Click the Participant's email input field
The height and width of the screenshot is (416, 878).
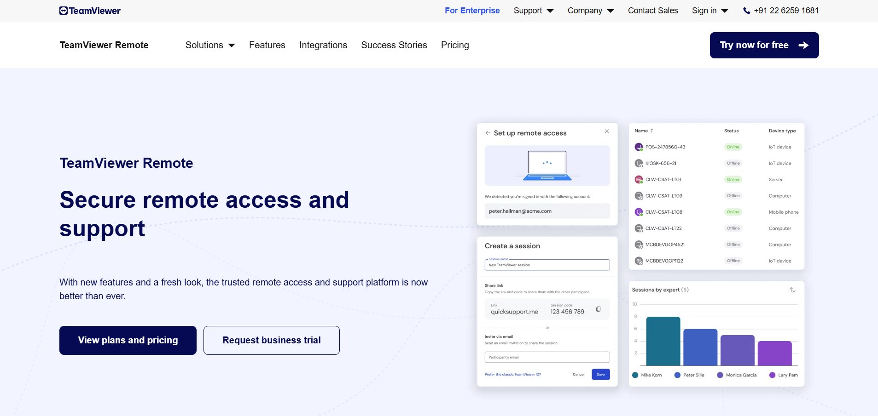tap(547, 357)
